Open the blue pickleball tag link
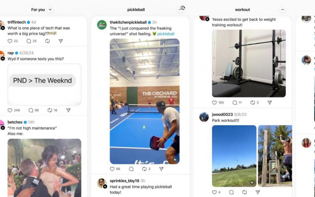 click(166, 34)
